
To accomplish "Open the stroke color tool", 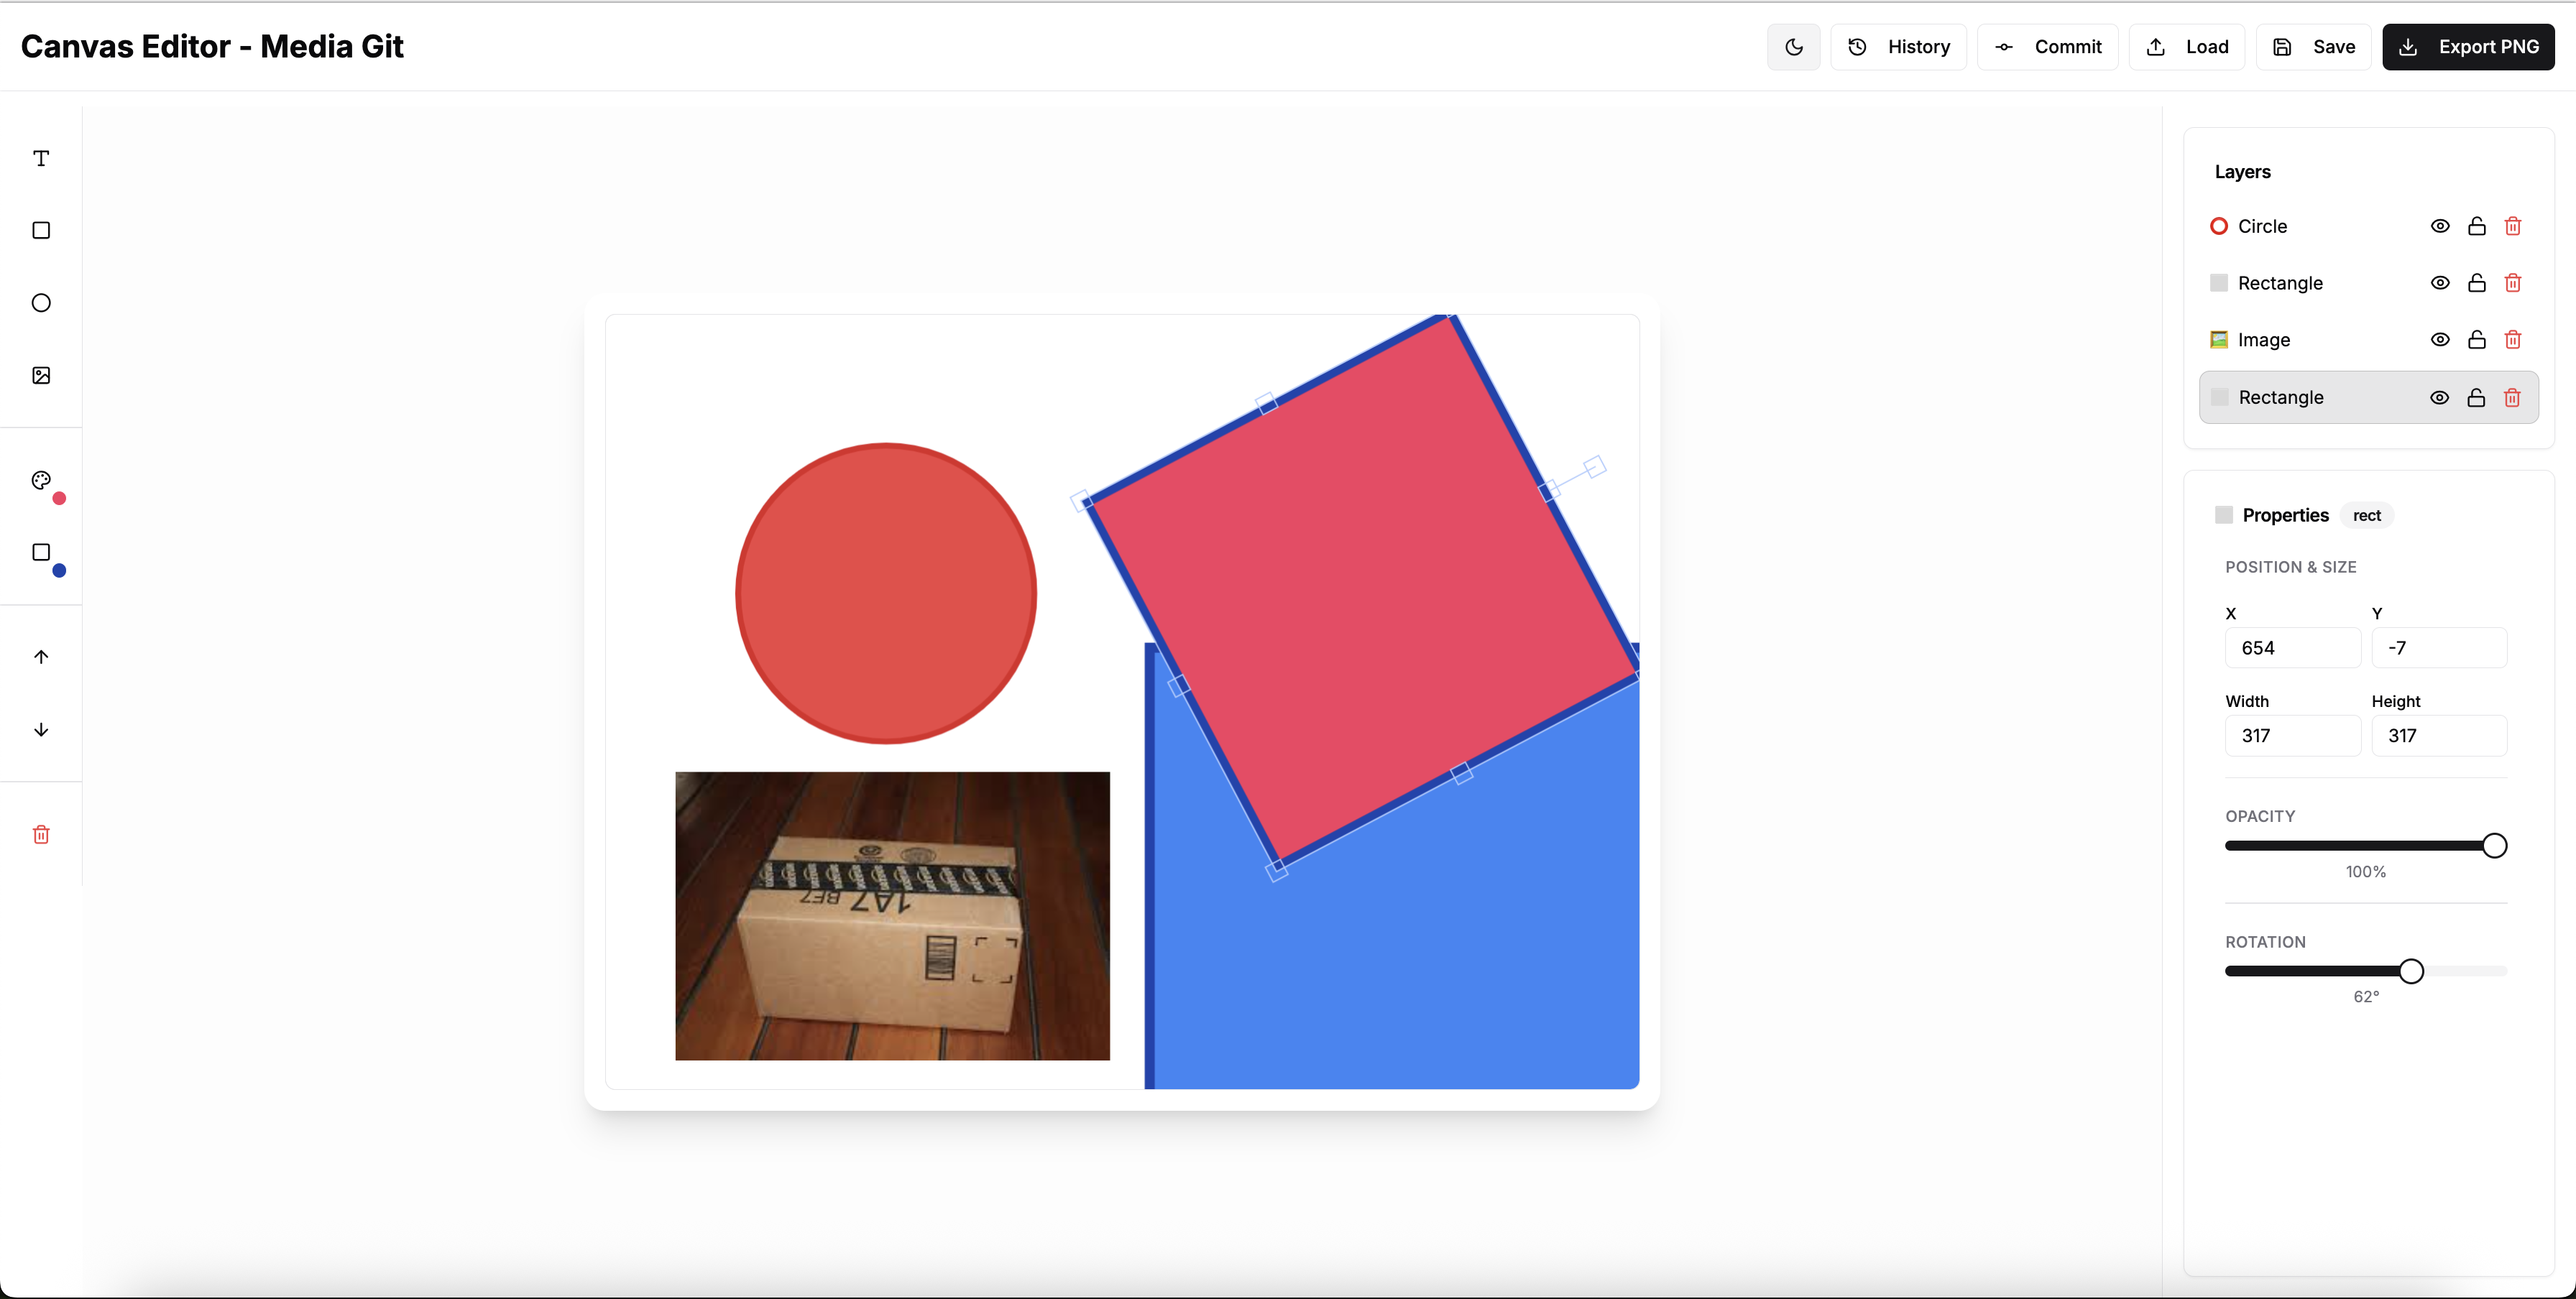I will (x=41, y=553).
